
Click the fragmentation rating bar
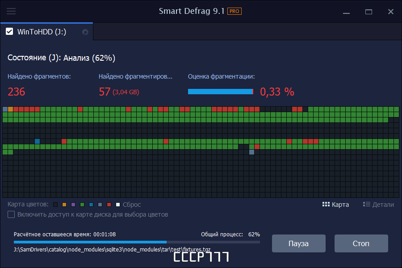221,92
